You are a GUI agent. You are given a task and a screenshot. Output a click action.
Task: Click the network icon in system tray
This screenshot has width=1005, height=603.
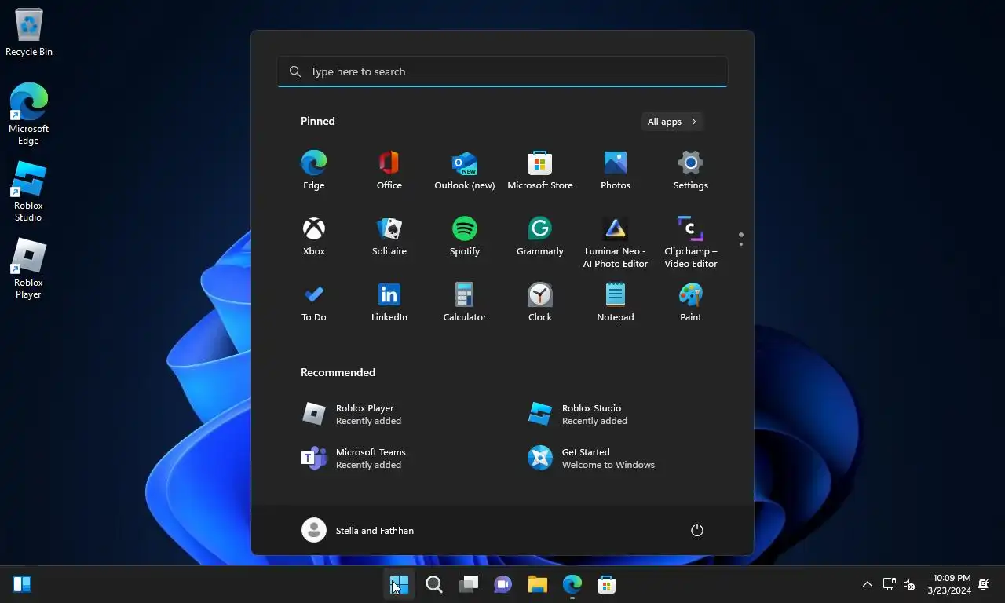click(889, 584)
